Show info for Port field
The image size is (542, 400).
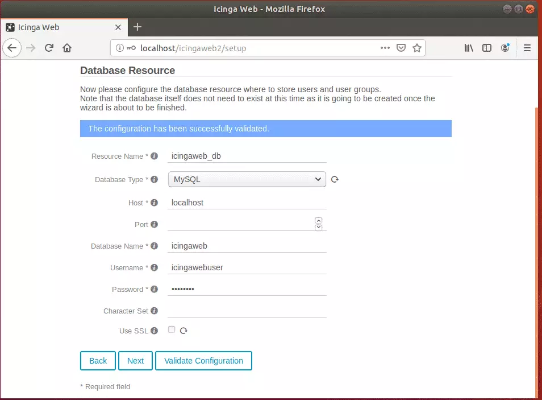click(x=154, y=224)
